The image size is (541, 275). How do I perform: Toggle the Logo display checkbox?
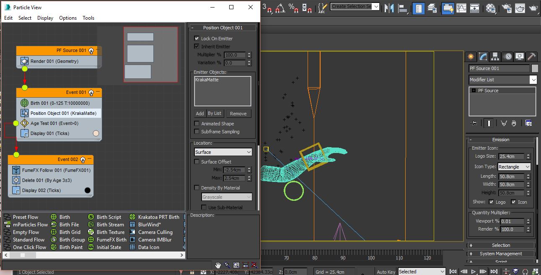tap(492, 202)
